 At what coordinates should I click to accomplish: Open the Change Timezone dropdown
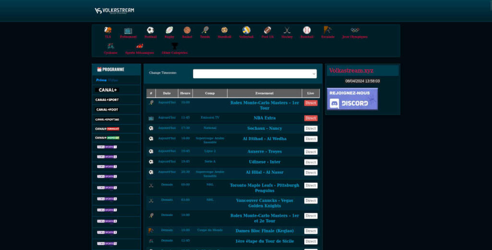pos(255,74)
